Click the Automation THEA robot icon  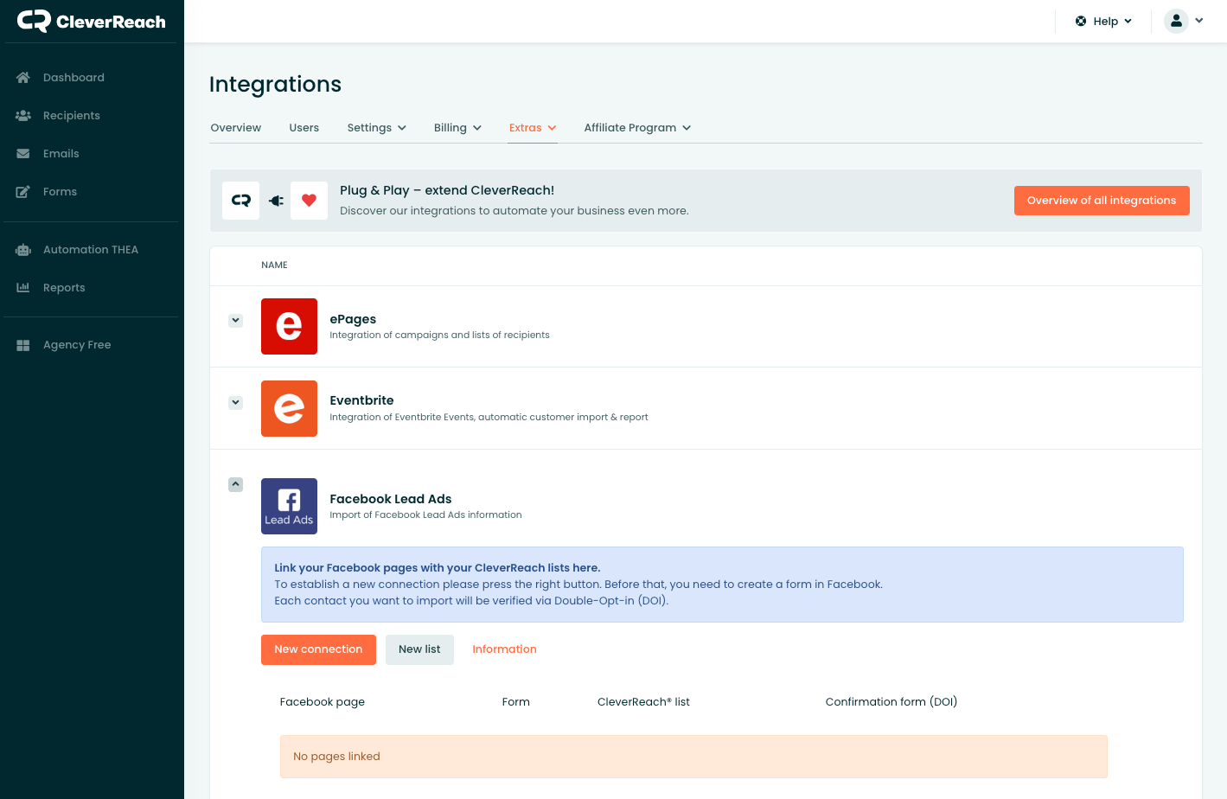point(23,250)
